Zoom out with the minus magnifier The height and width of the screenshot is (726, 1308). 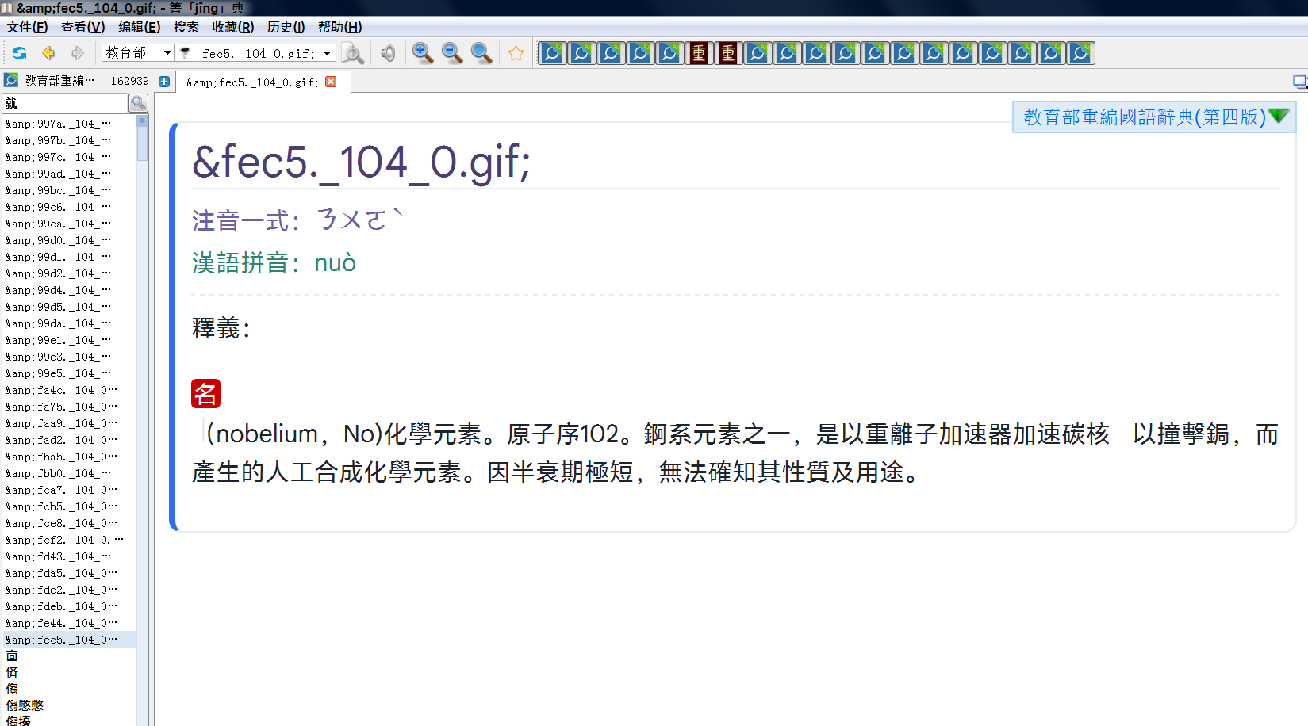452,53
